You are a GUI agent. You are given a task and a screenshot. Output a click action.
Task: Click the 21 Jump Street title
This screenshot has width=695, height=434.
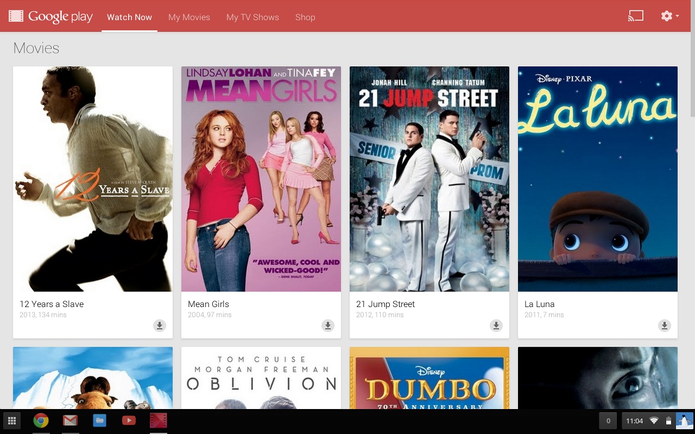click(385, 304)
